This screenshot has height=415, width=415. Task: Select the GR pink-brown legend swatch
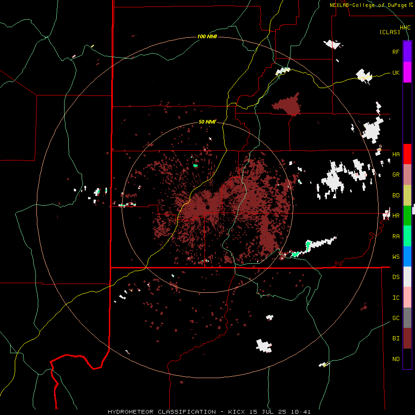(407, 175)
